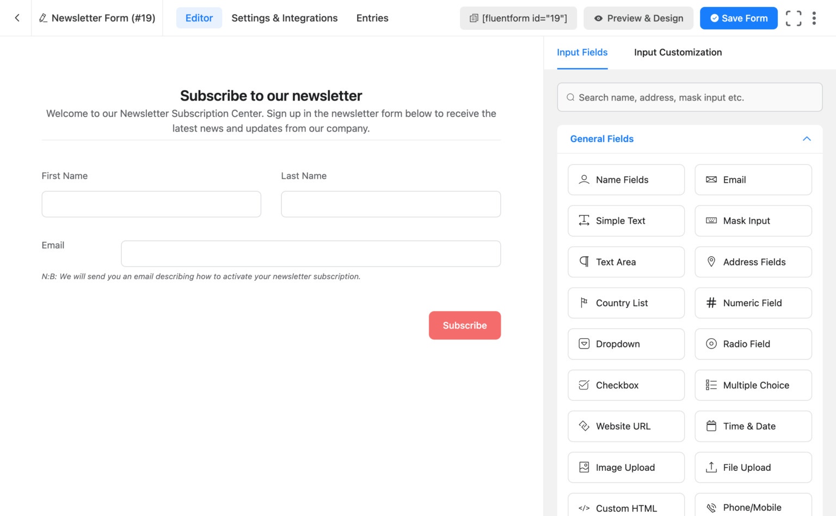Add a Numeric Field to the form
The width and height of the screenshot is (836, 516).
point(753,303)
